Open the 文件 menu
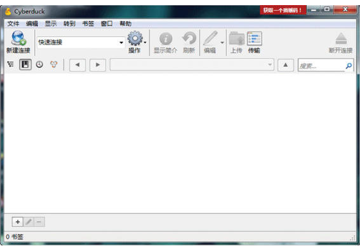This screenshot has width=360, height=246. tap(13, 24)
